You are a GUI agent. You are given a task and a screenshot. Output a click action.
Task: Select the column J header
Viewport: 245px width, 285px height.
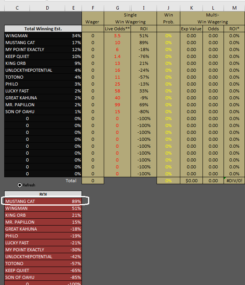pyautogui.click(x=168, y=8)
